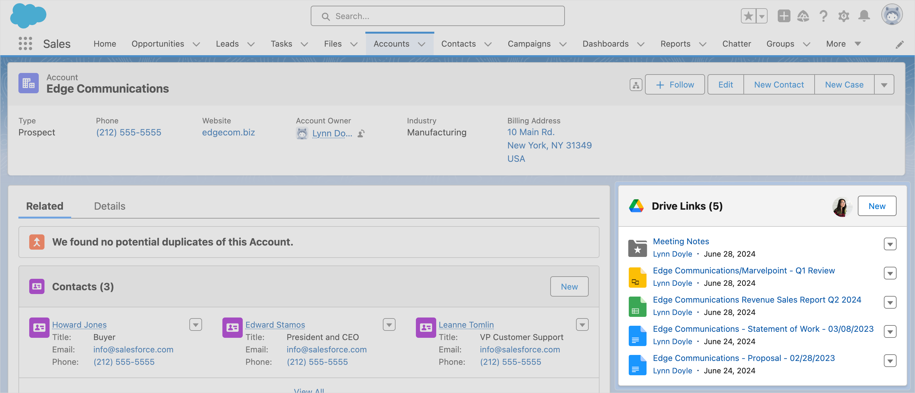
Task: Open the Setup gear icon
Action: (844, 16)
